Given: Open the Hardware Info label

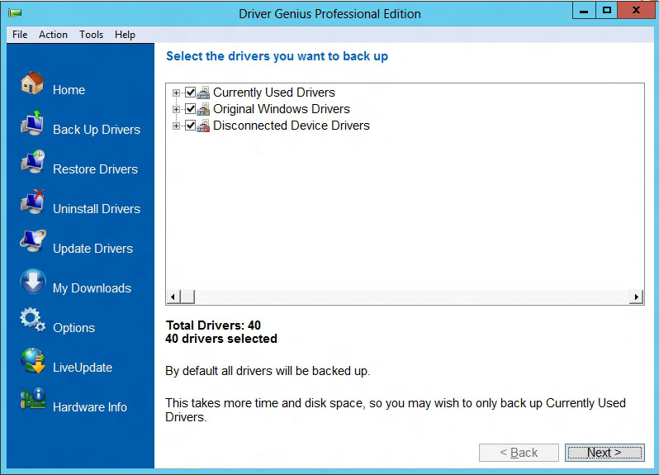Looking at the screenshot, I should [90, 407].
